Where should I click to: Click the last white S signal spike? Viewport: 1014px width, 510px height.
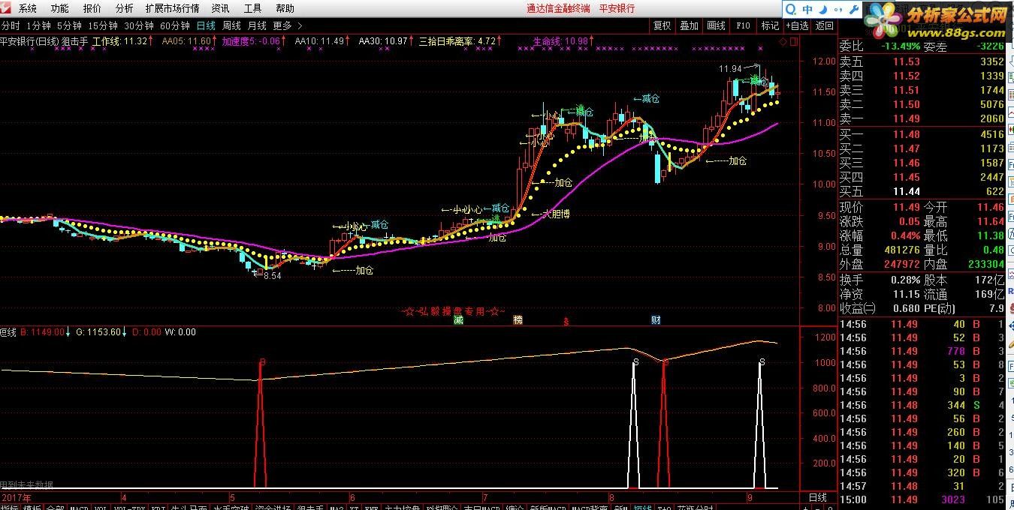(760, 424)
